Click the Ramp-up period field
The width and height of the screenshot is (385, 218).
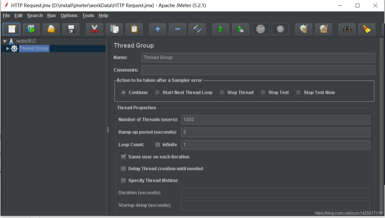(275, 132)
